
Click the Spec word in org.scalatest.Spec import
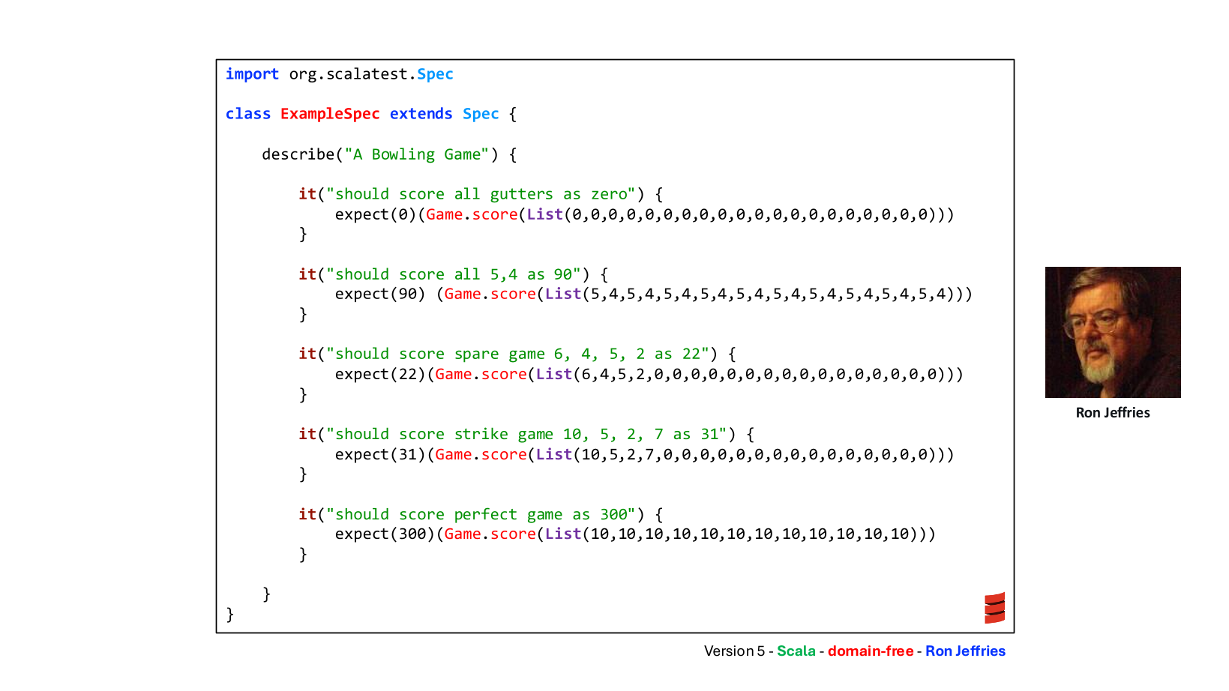435,74
